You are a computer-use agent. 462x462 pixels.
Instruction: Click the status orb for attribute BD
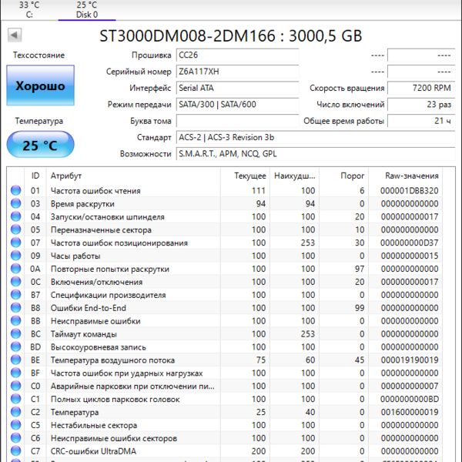click(x=16, y=346)
